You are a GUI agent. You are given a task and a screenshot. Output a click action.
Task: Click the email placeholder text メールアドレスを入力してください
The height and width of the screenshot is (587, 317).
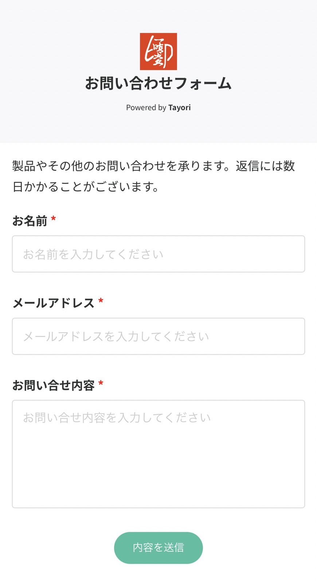pyautogui.click(x=116, y=336)
